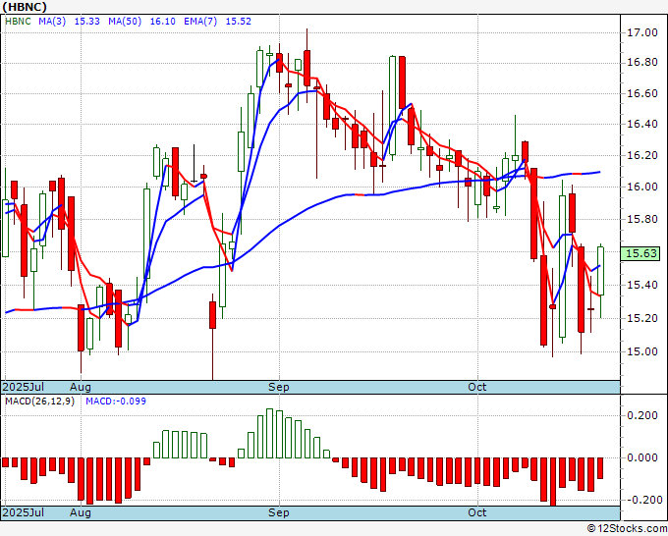Click the tallest green MACD bar near Sep

[x=270, y=433]
